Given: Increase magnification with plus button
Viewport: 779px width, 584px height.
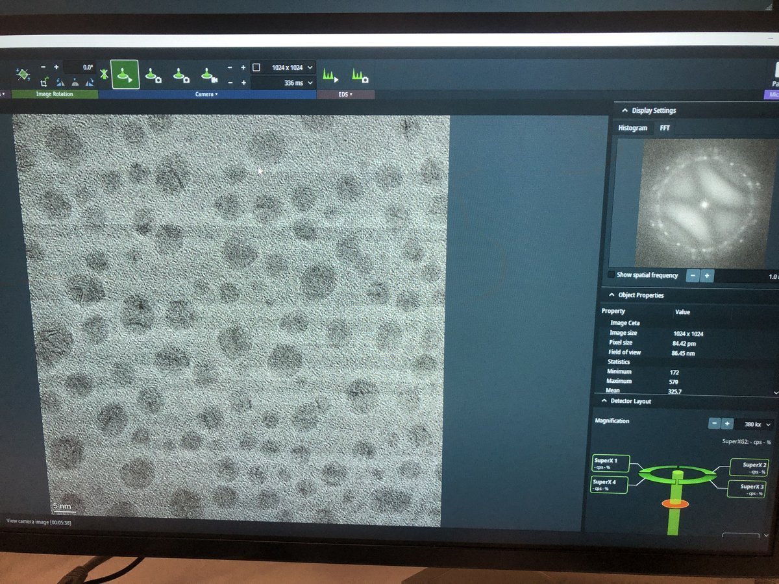Looking at the screenshot, I should (x=728, y=424).
